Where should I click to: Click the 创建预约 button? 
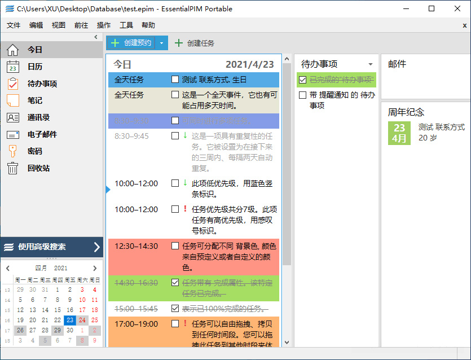coord(131,43)
